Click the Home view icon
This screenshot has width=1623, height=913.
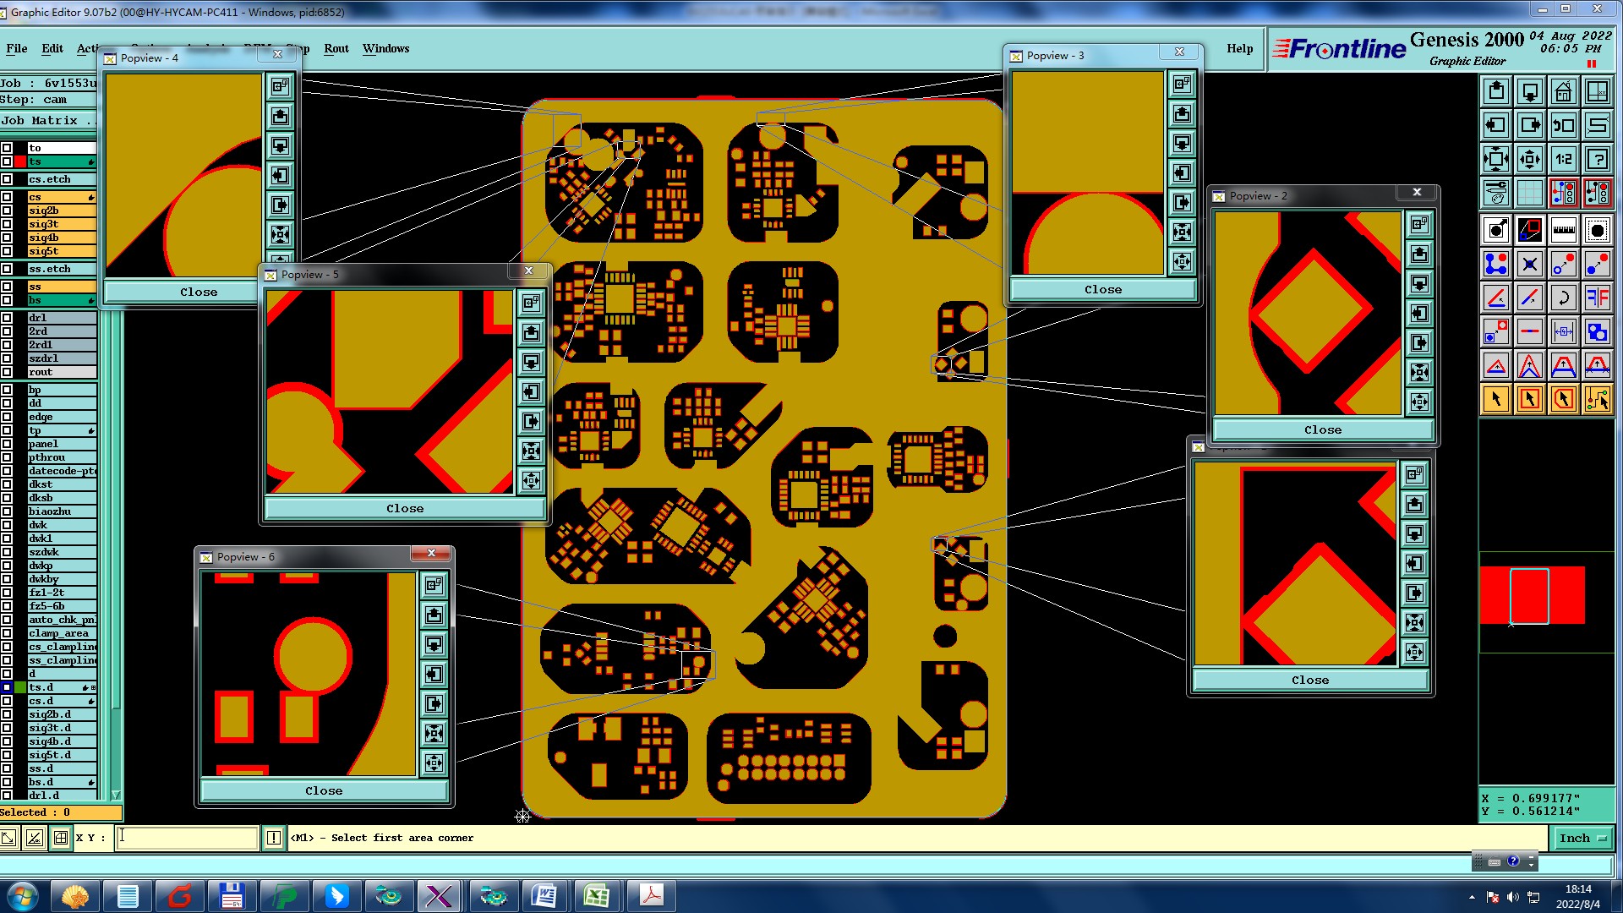[1563, 91]
